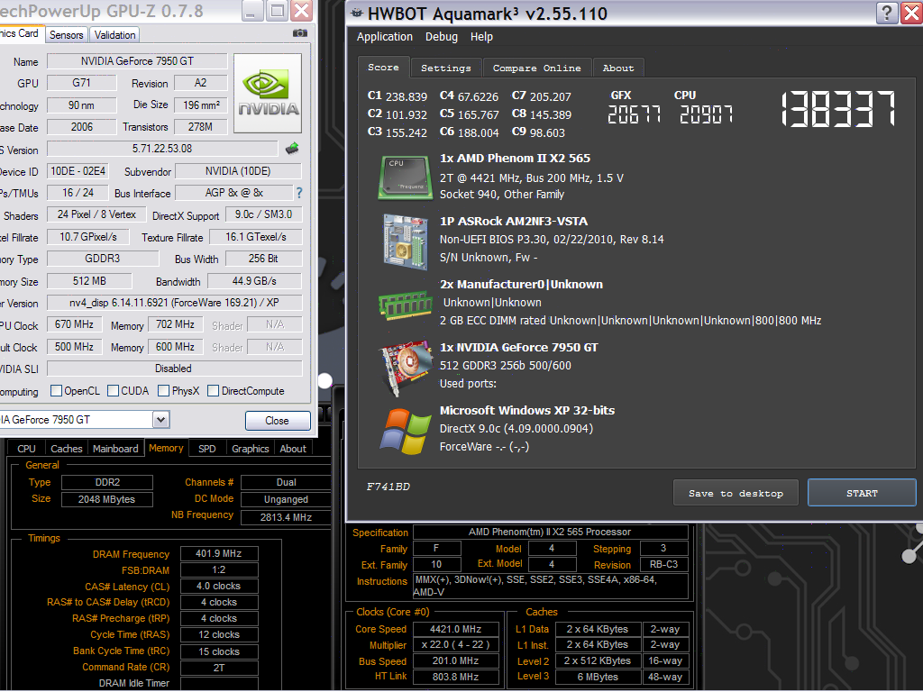Click the graphics card icon in Aquamark
Viewport: 923px width, 692px height.
click(405, 367)
